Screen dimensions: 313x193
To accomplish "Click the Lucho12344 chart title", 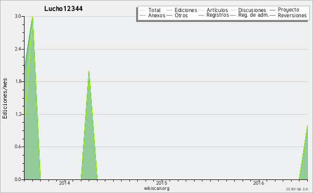I will coord(63,8).
